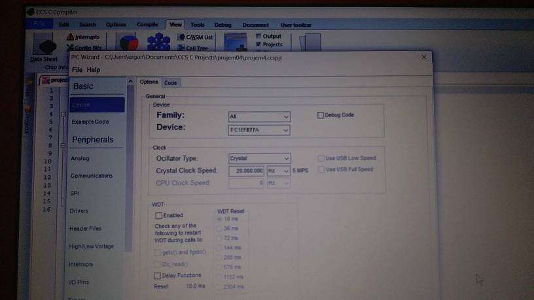Close the PIC Wizard dialog

click(x=423, y=57)
